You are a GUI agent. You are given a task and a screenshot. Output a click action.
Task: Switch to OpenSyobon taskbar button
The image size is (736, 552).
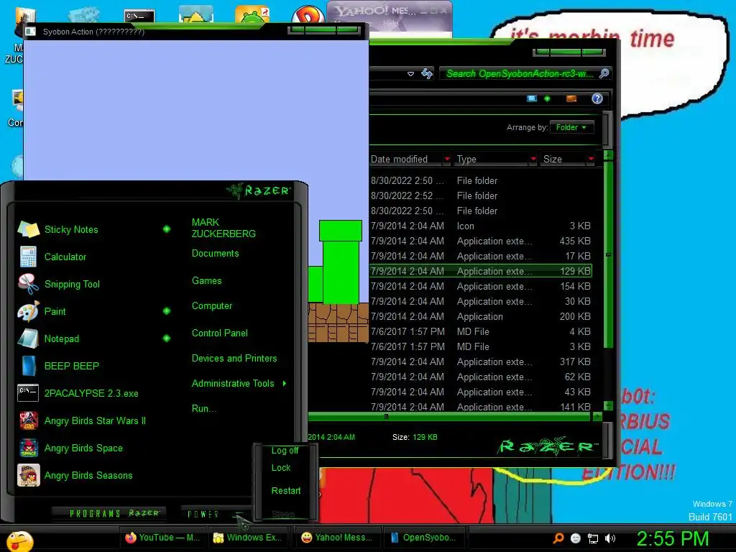[x=423, y=538]
